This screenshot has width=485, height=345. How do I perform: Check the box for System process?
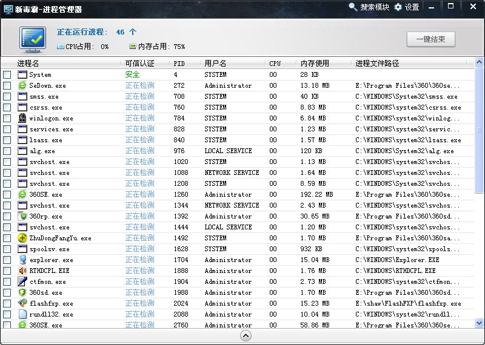(7, 74)
